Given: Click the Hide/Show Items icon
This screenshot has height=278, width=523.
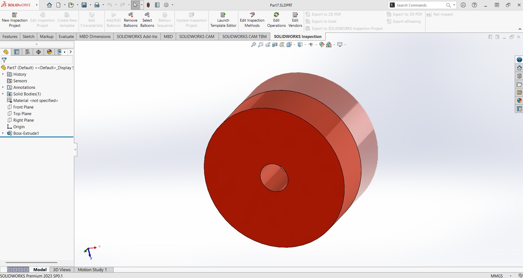Looking at the screenshot, I should click(311, 45).
